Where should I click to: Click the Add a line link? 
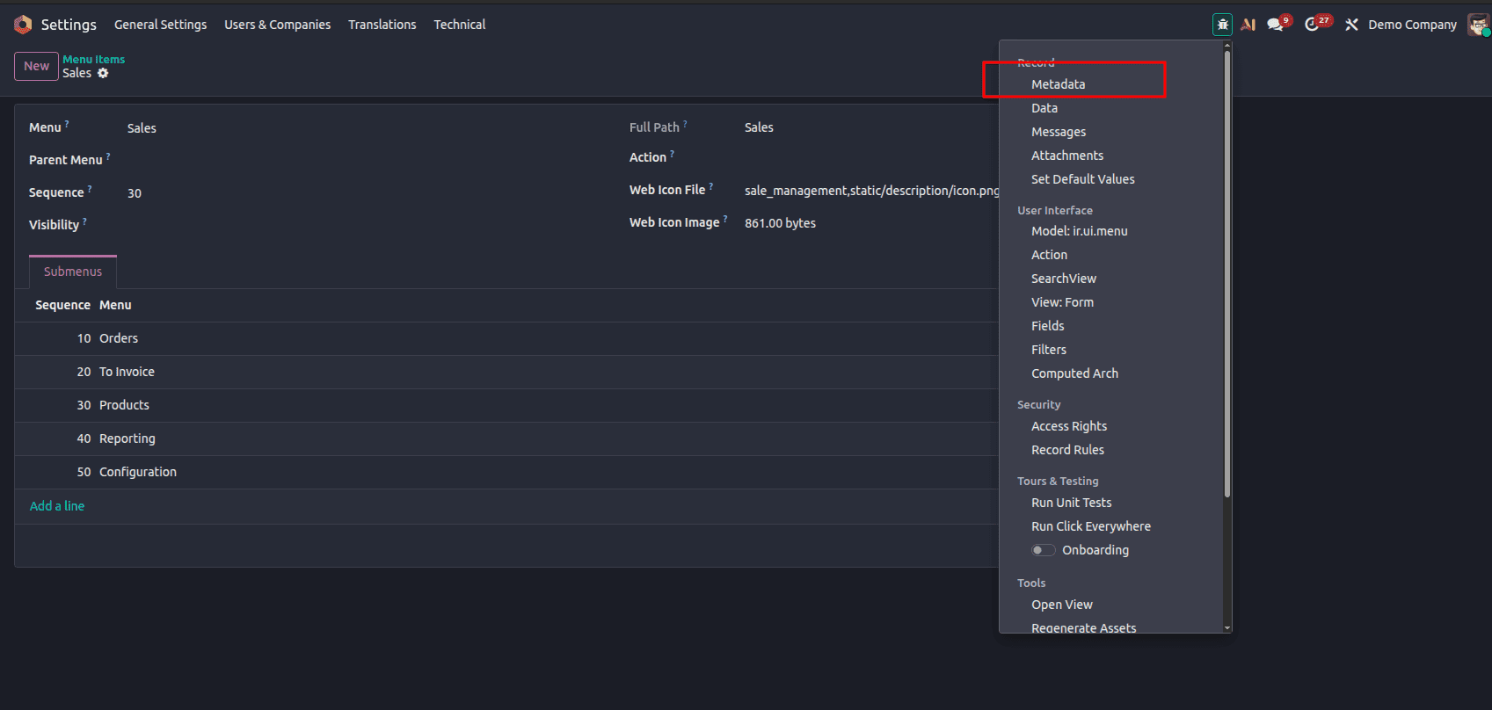(57, 506)
